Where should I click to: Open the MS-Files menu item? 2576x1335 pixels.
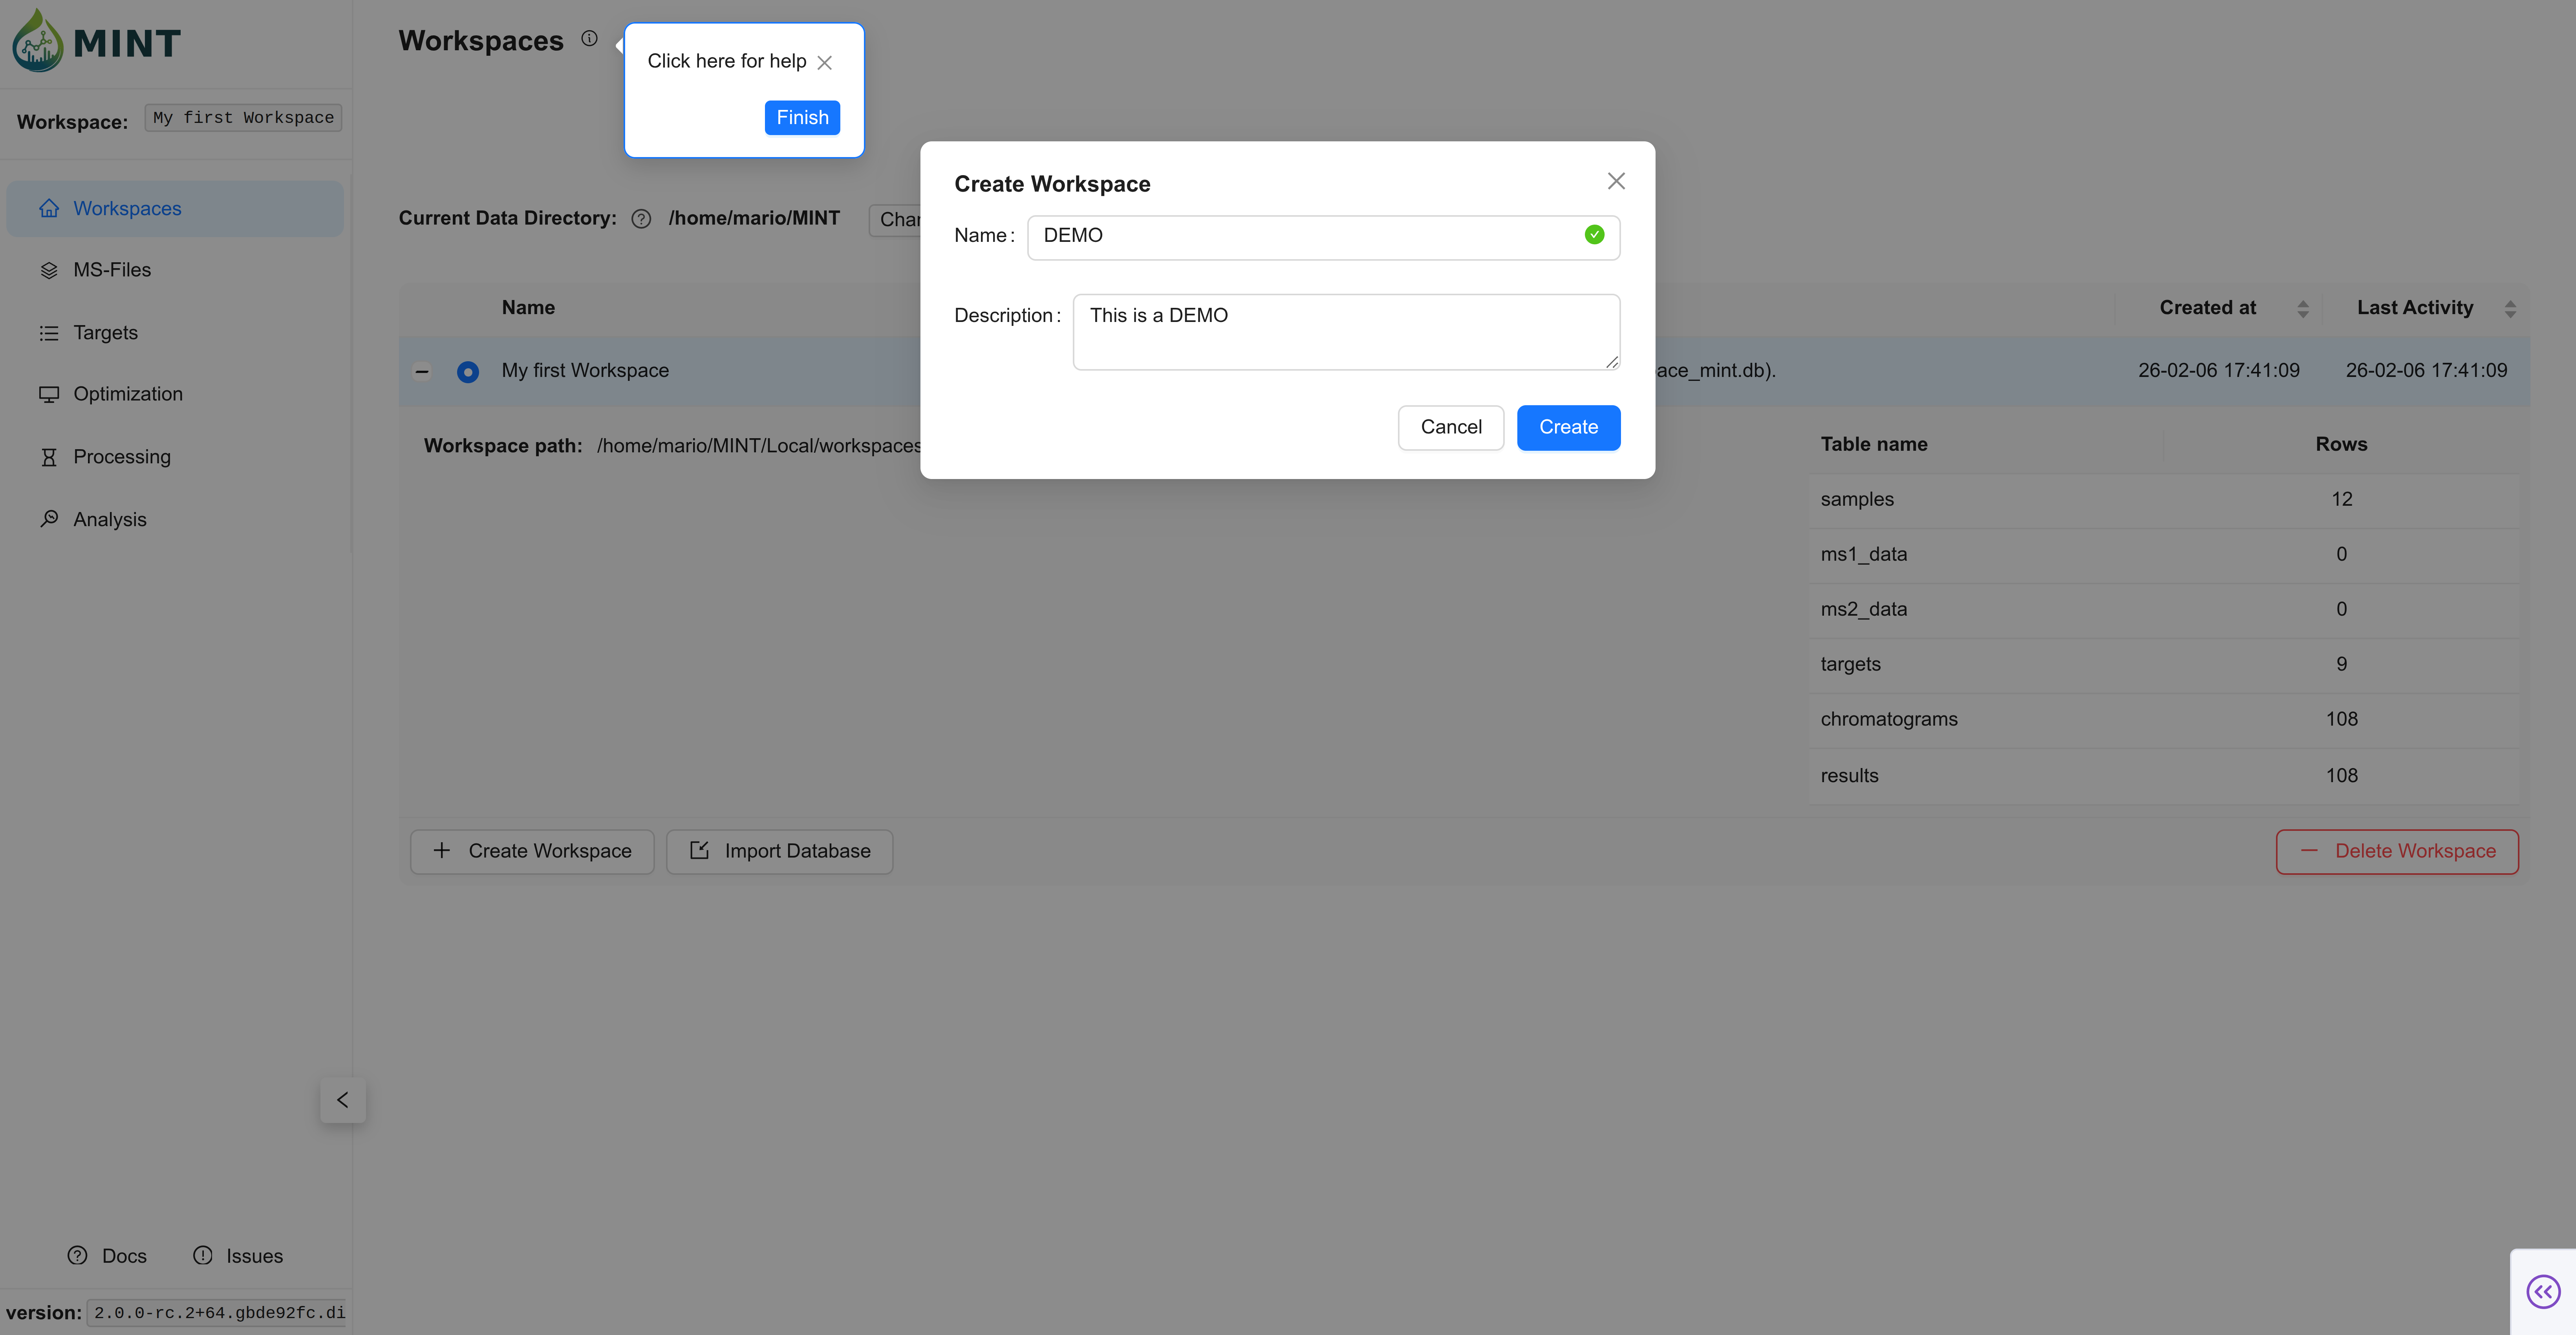111,270
